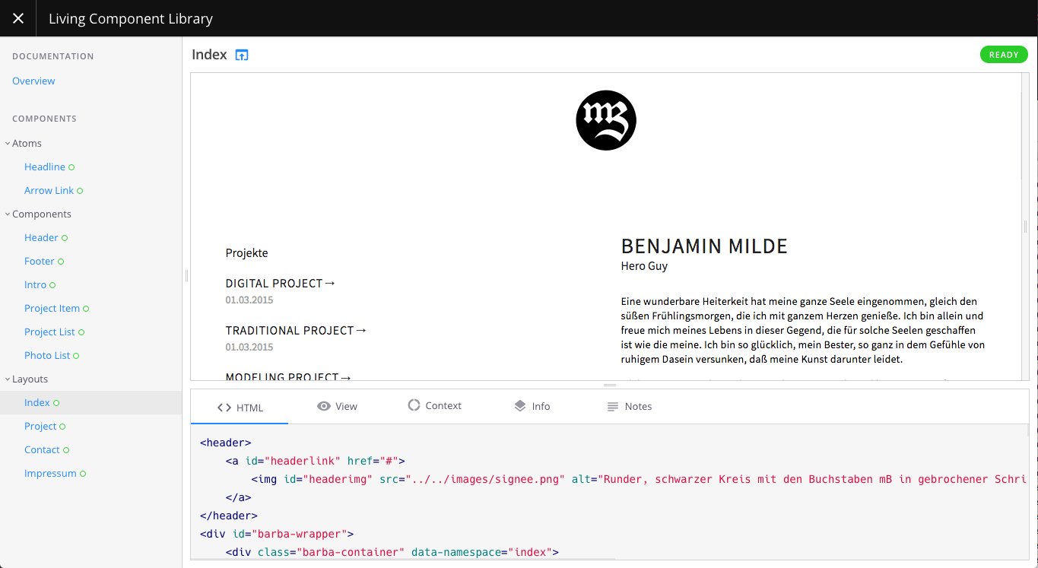The height and width of the screenshot is (568, 1038).
Task: Select the Impressum layout
Action: [x=50, y=473]
